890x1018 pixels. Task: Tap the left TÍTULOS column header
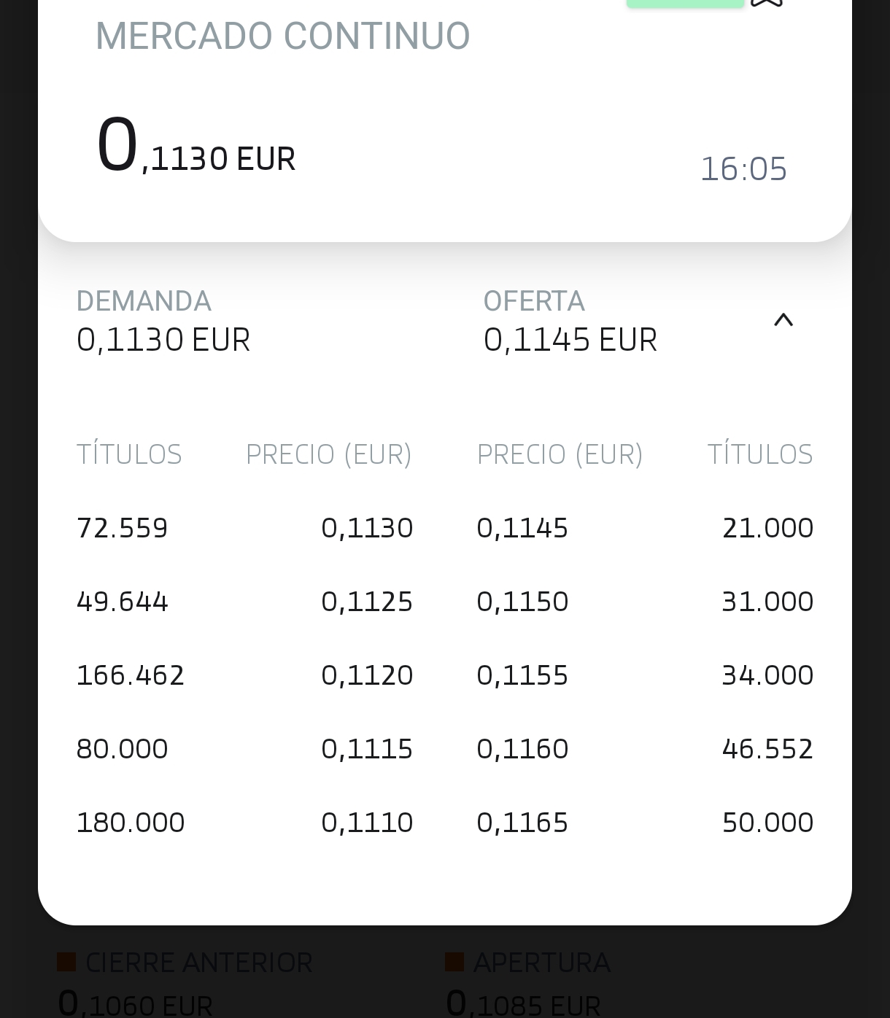click(x=129, y=454)
